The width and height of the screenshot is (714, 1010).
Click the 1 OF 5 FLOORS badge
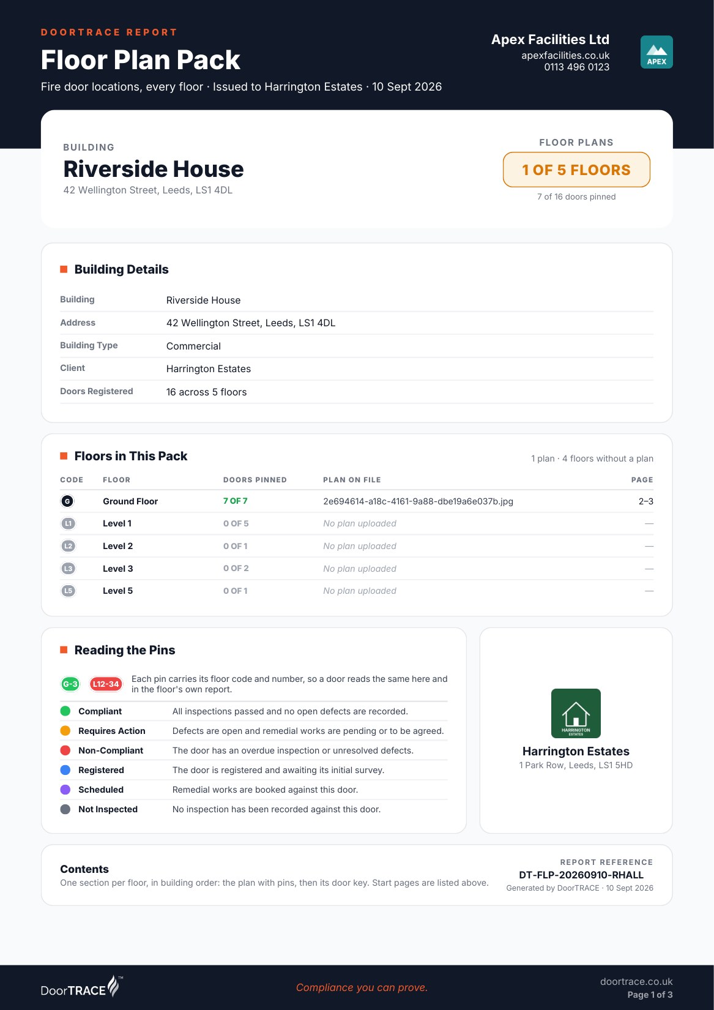576,170
